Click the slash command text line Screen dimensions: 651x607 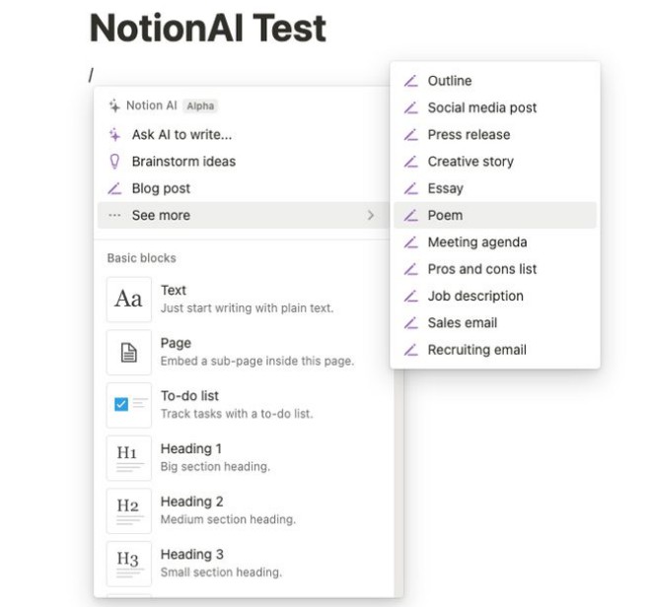click(x=92, y=74)
